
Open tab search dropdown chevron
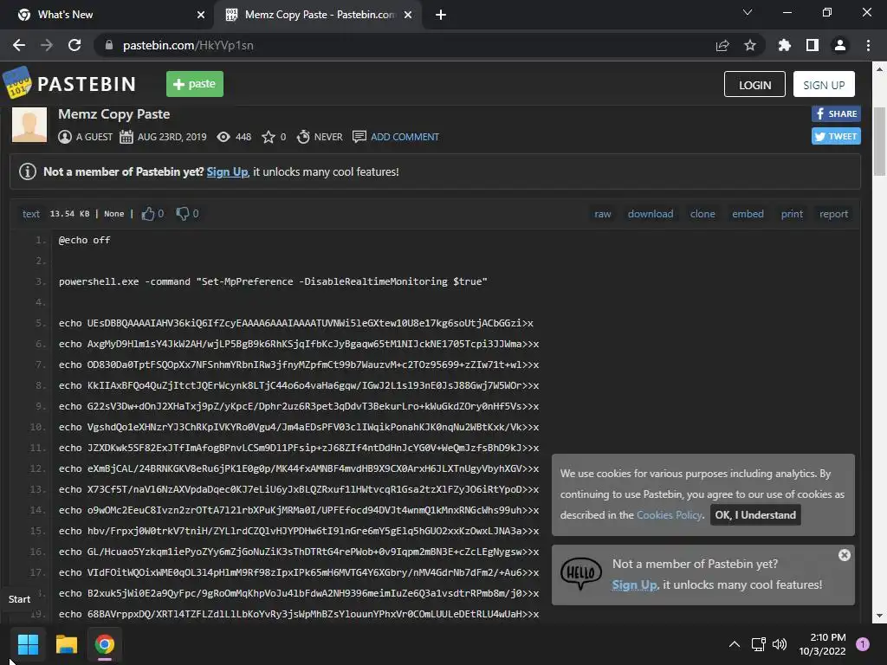click(x=748, y=12)
